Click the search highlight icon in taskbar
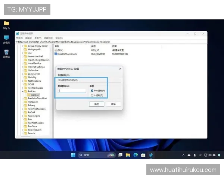 pyautogui.click(x=111, y=155)
